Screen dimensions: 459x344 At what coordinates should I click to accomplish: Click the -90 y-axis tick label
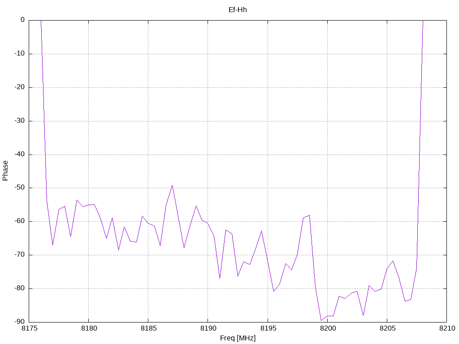pyautogui.click(x=20, y=322)
